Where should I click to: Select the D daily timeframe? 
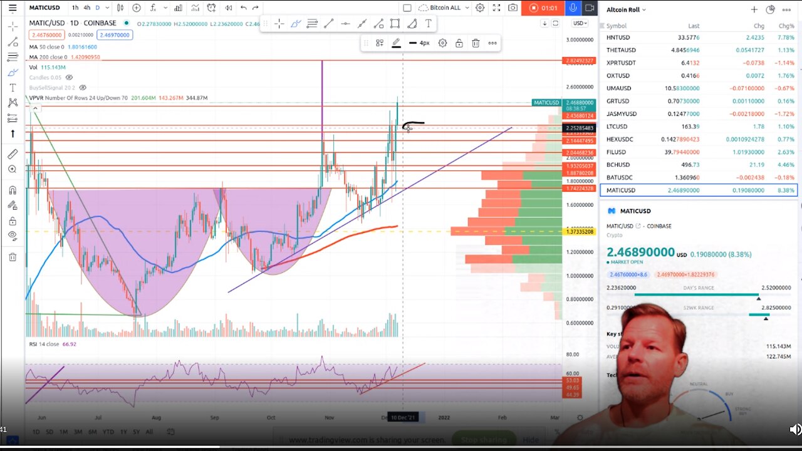[97, 8]
